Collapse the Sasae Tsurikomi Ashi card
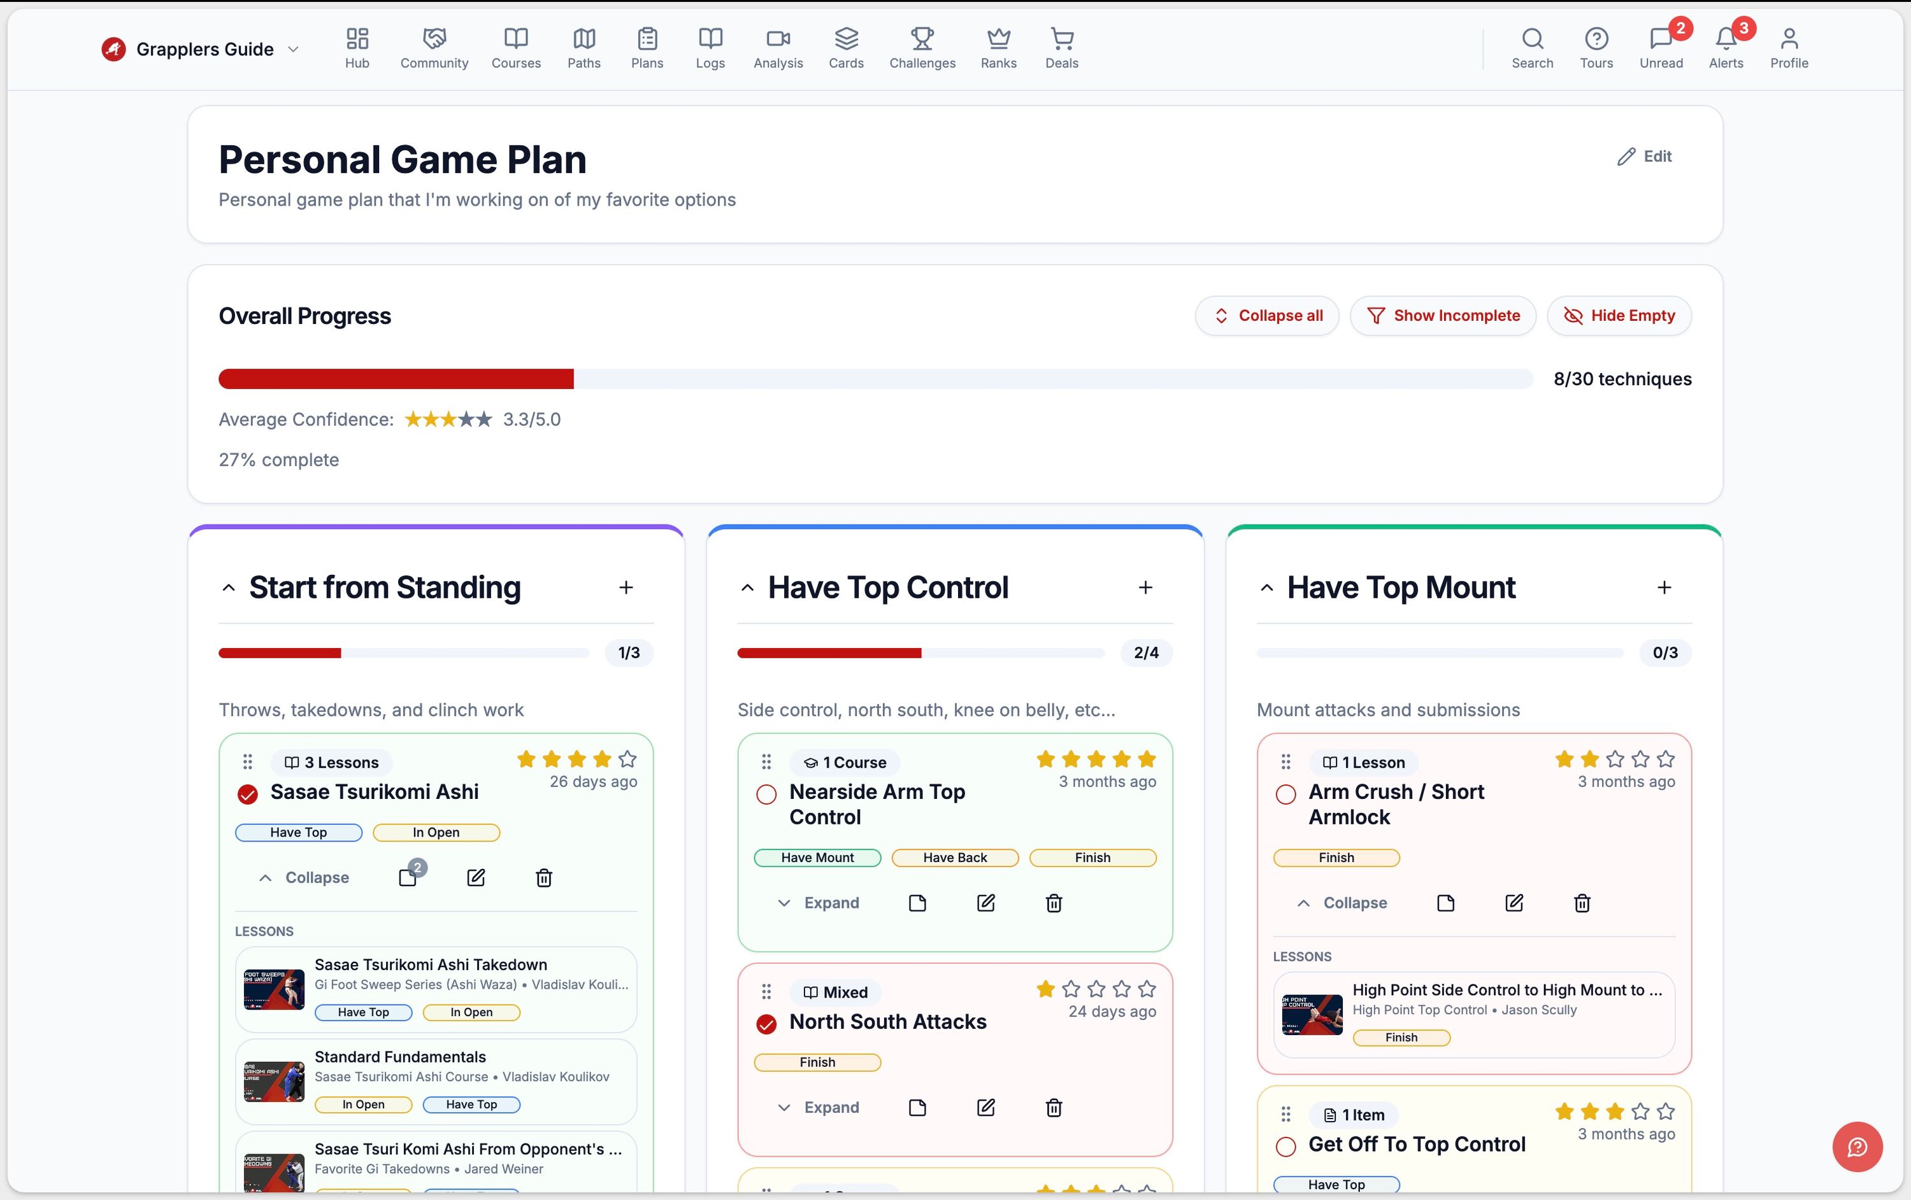 (304, 877)
